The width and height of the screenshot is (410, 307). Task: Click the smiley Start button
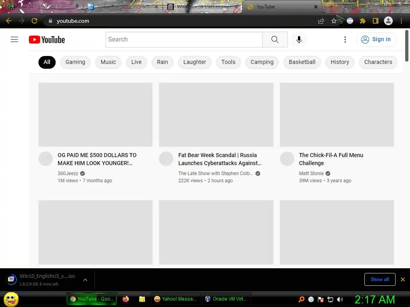(11, 299)
